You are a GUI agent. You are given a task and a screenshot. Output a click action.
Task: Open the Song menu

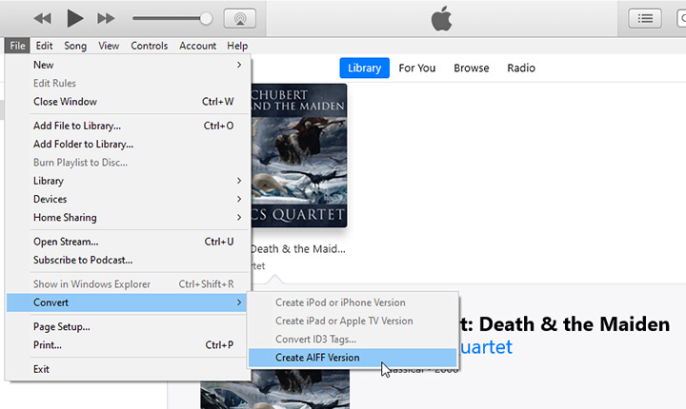coord(75,46)
